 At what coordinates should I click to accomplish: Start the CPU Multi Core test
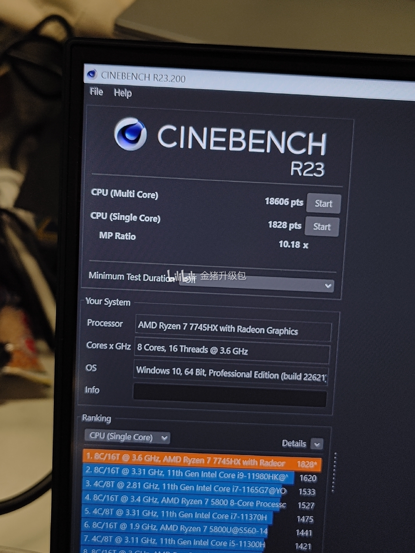[324, 204]
